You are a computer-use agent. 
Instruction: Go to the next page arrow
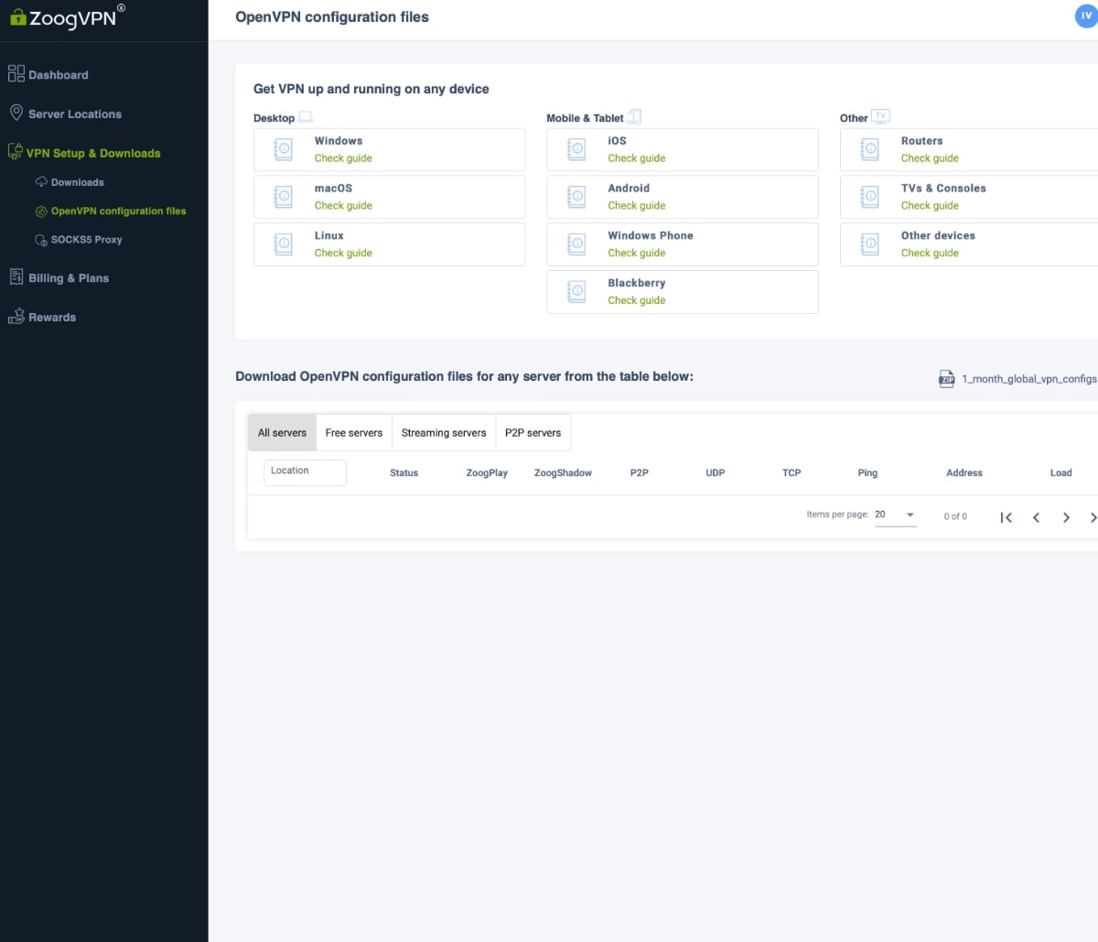[1066, 517]
